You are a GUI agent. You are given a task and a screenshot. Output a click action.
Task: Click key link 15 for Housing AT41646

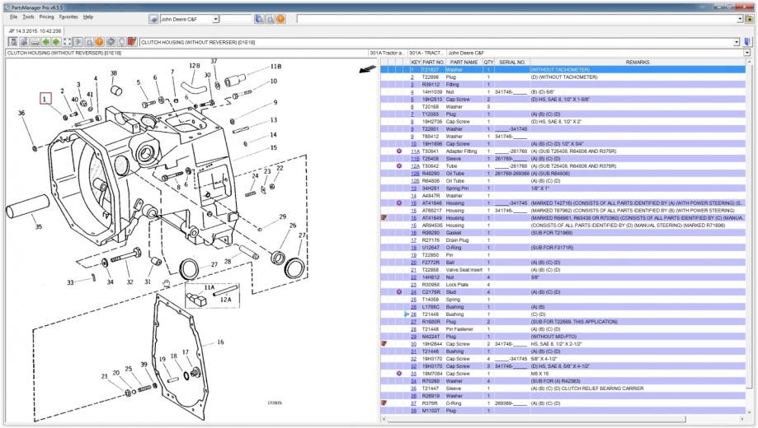click(x=415, y=202)
